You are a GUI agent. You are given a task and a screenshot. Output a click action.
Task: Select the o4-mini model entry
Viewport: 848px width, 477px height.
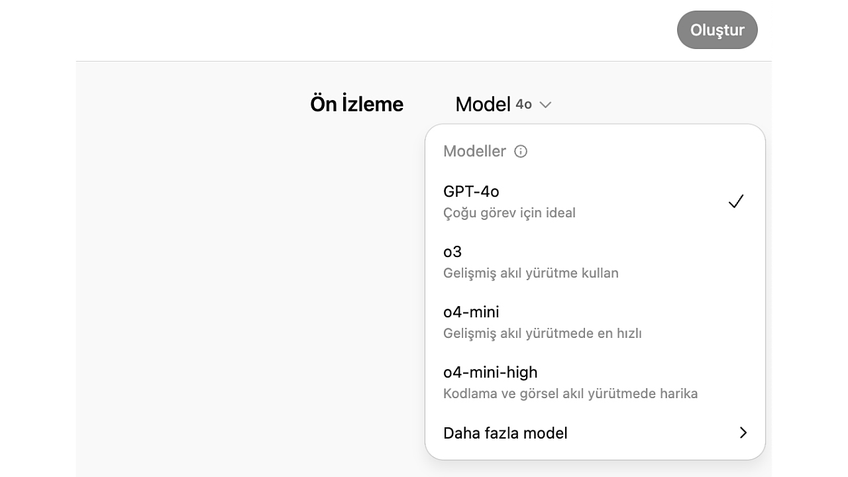(x=595, y=322)
